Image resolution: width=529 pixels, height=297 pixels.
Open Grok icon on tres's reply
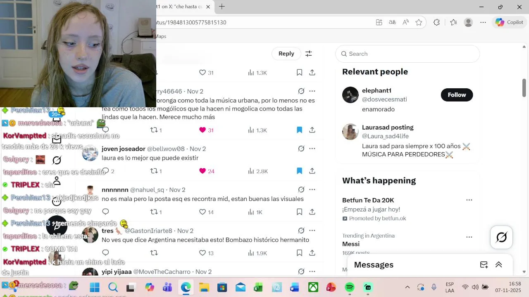(301, 231)
